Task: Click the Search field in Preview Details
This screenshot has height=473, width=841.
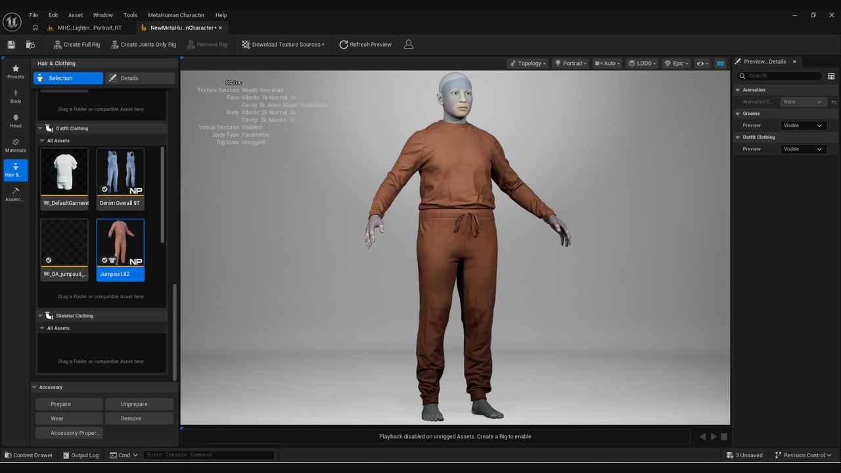Action: coord(779,76)
